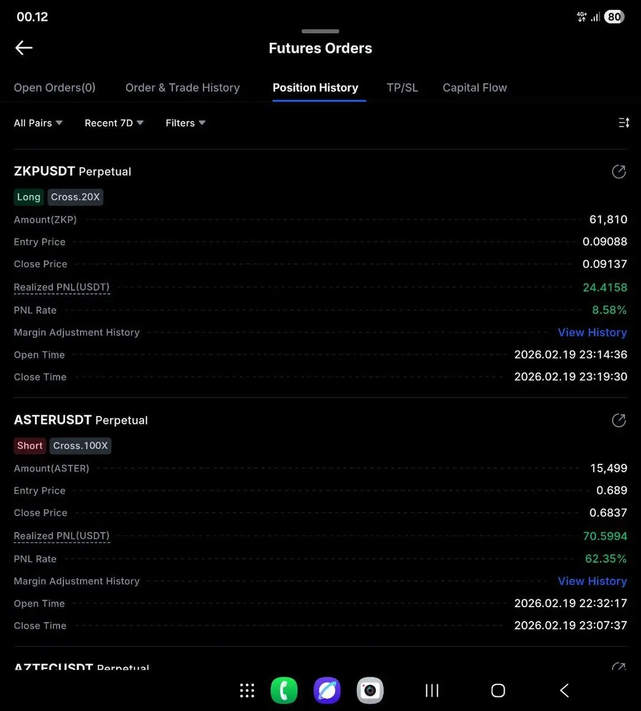This screenshot has height=711, width=641.
Task: Switch to the Open Orders(0) tab
Action: (55, 88)
